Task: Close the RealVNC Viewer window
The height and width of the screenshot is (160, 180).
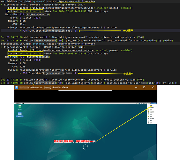Action: tap(153, 87)
